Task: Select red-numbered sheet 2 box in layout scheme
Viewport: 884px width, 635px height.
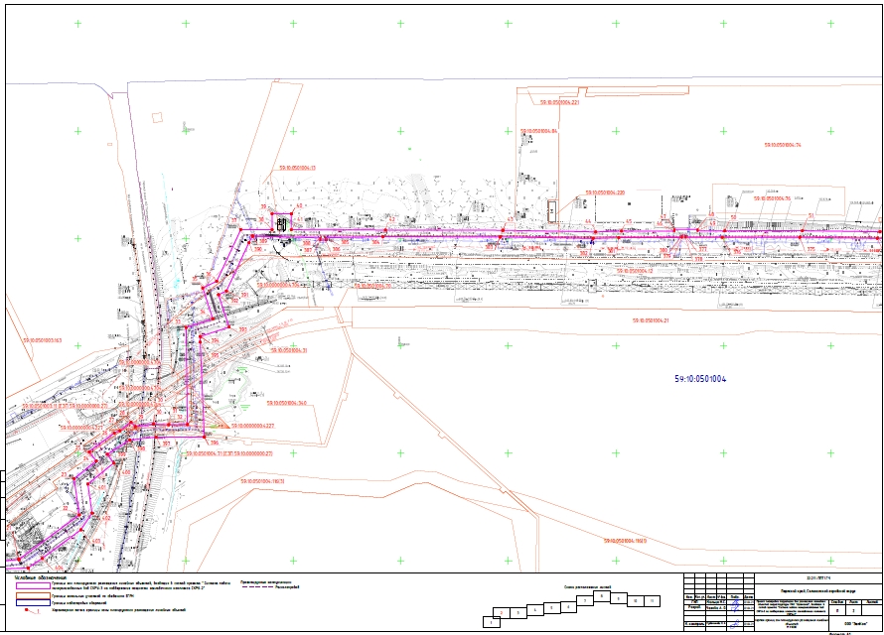Action: [x=502, y=612]
